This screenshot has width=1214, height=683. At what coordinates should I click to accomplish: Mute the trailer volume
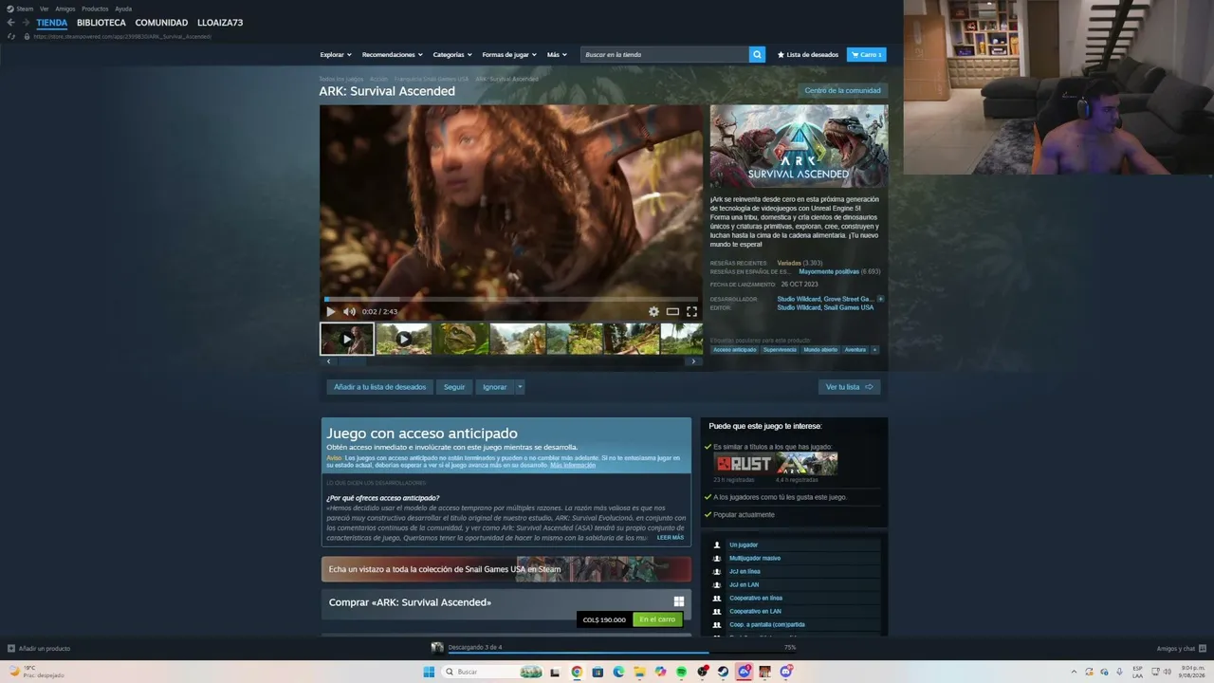coord(349,311)
